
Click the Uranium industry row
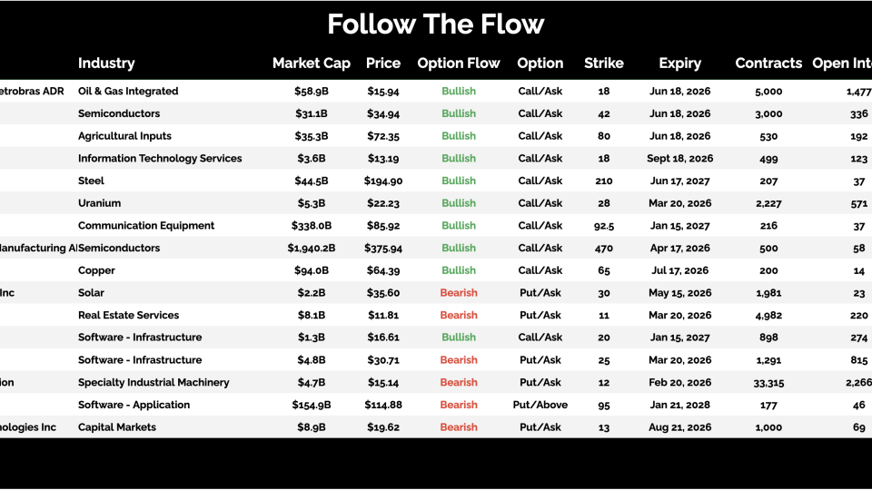(x=100, y=203)
